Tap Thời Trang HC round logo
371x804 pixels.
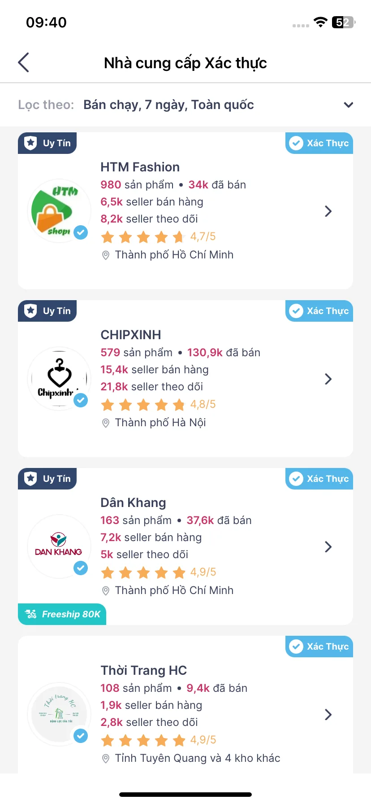[x=59, y=714]
